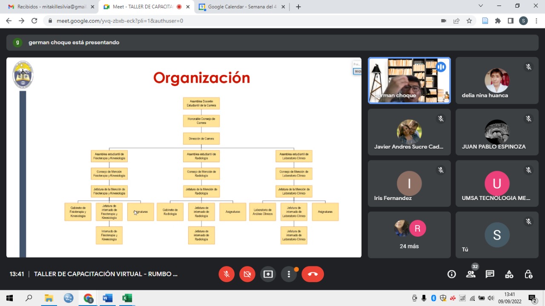The image size is (545, 306).
Task: Hang up the call
Action: [x=313, y=274]
